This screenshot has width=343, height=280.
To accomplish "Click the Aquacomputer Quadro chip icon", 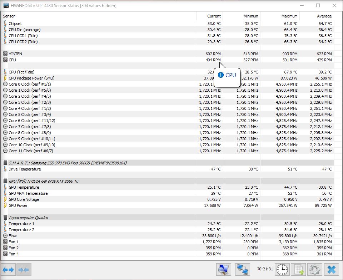I will point(5,217).
